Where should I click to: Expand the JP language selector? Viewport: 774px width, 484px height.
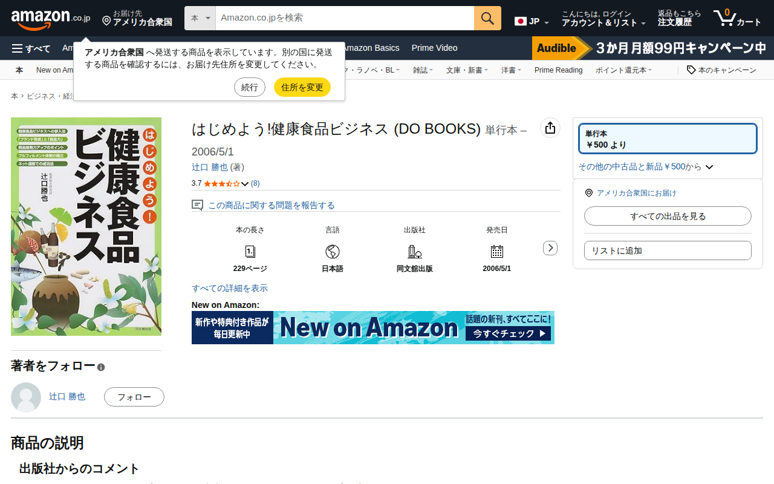[532, 22]
